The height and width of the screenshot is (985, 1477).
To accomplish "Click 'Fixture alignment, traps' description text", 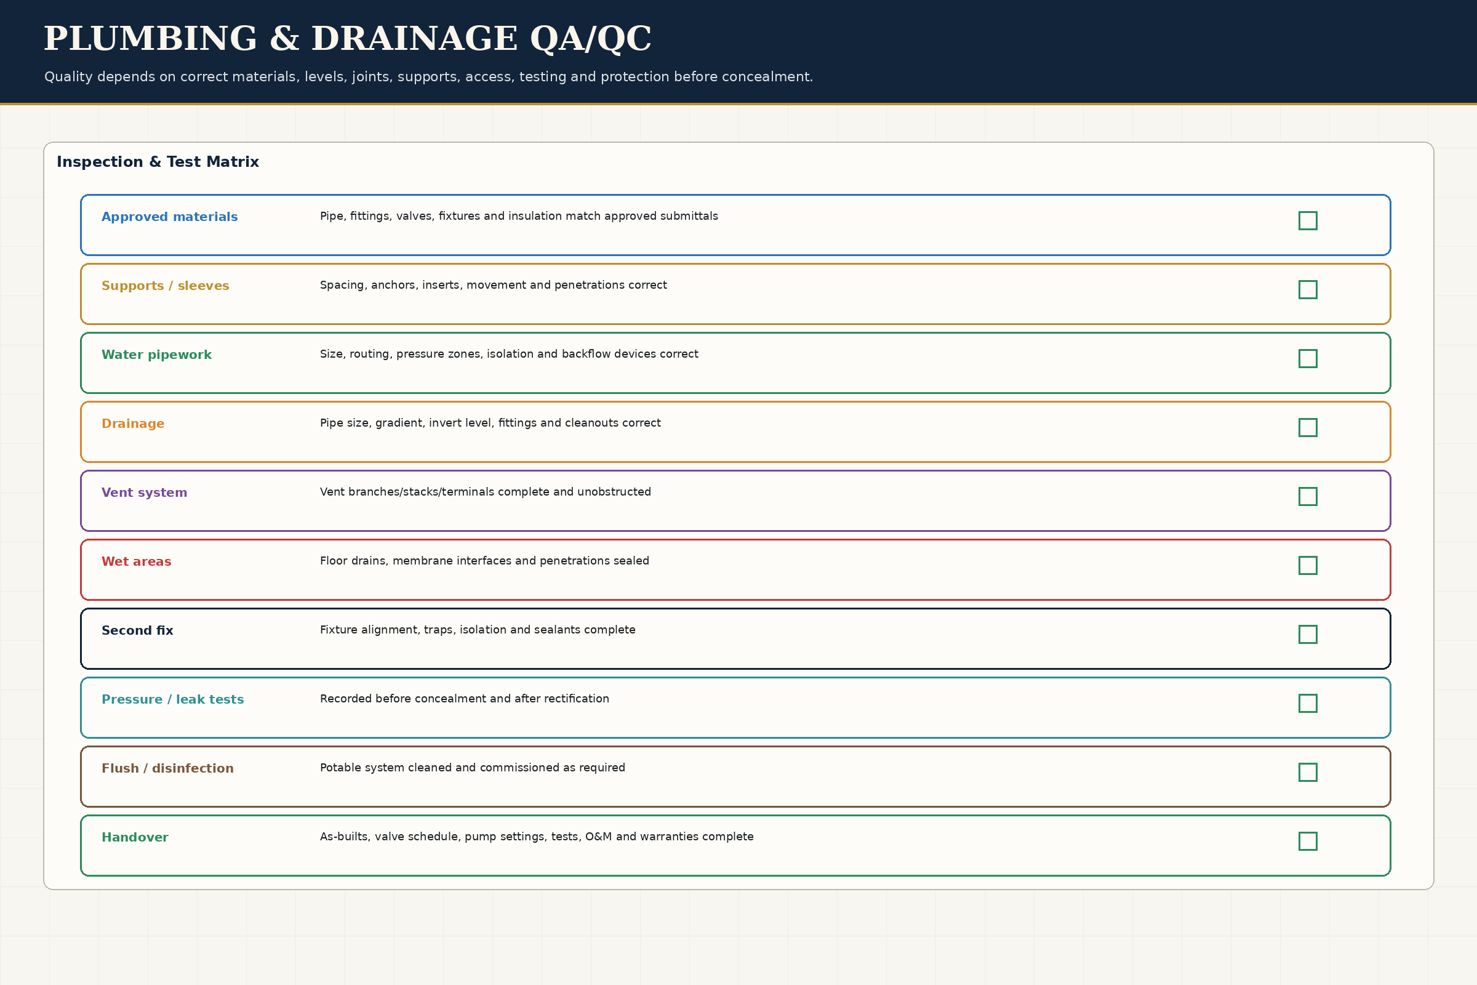I will [x=478, y=630].
